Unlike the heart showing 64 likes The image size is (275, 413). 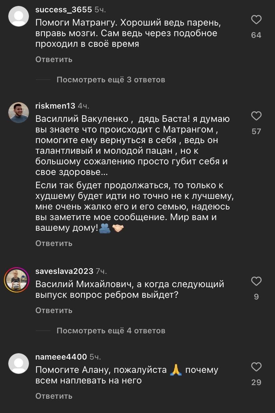(256, 20)
